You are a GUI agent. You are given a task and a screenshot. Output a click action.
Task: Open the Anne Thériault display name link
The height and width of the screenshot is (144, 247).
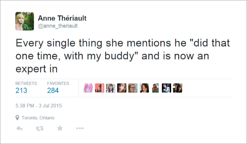point(62,18)
